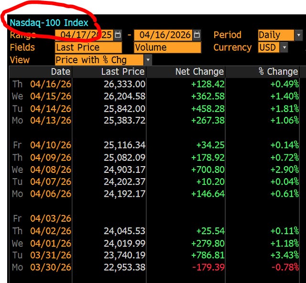
Task: Click percent change +2.90%
Action: tap(284, 170)
